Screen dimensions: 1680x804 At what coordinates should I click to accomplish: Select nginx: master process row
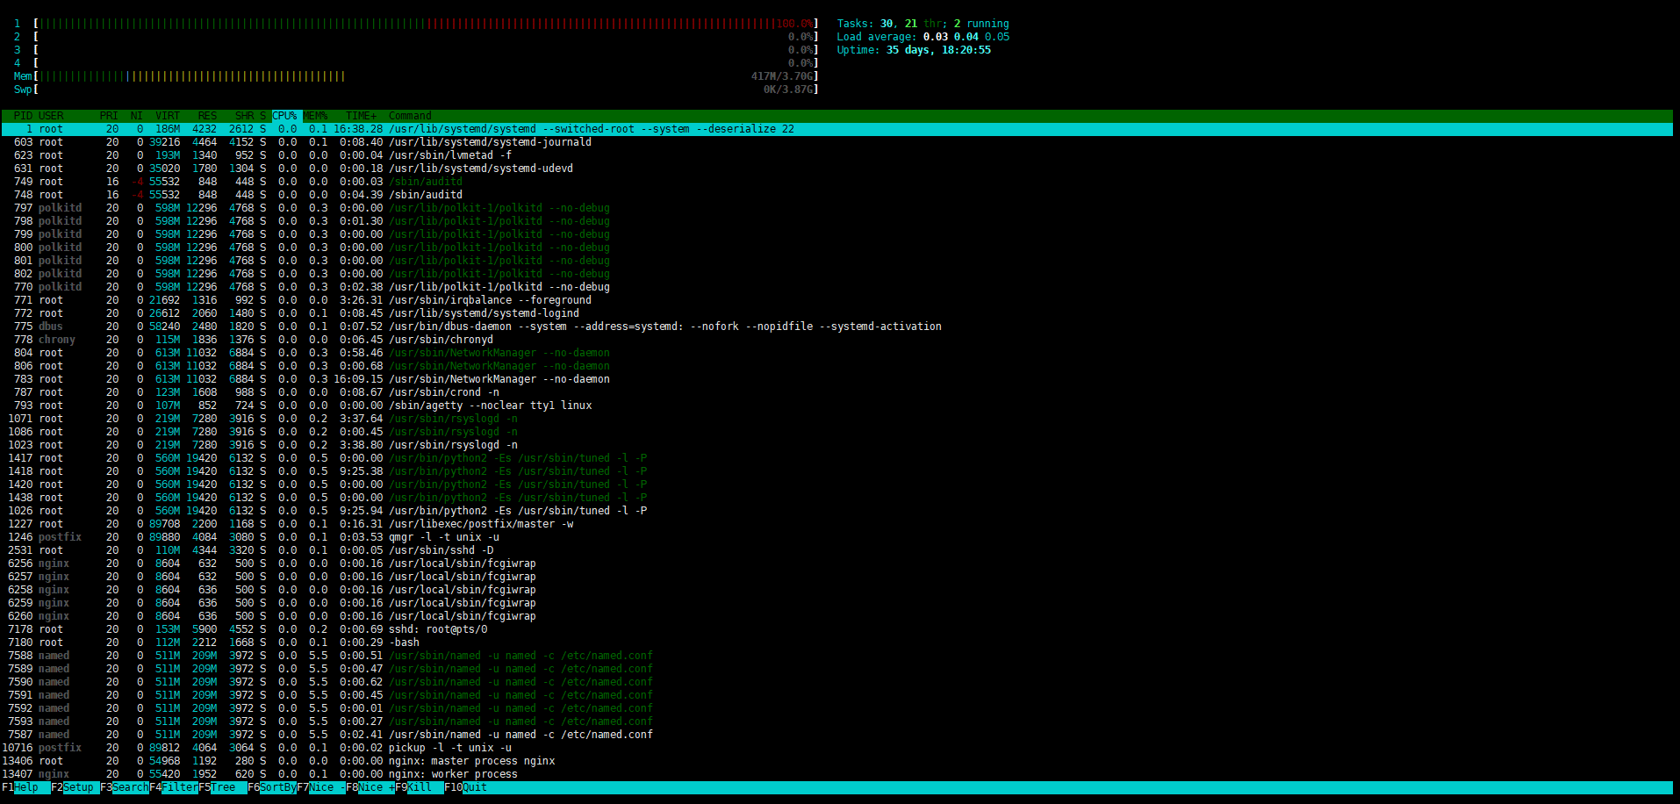[837, 761]
